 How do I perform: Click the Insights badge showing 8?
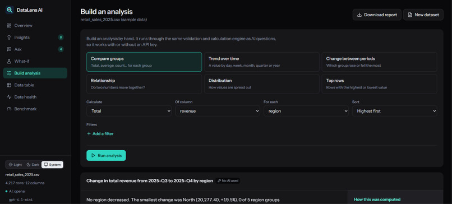tap(61, 38)
